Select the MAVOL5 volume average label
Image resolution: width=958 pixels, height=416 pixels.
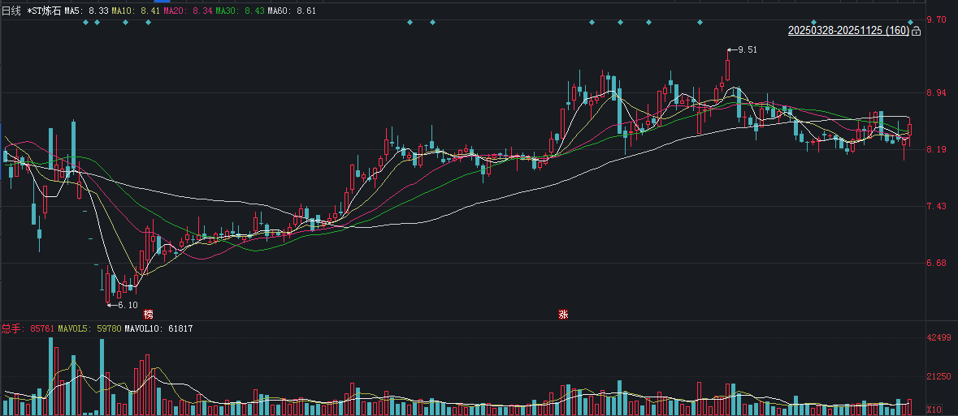(x=89, y=329)
